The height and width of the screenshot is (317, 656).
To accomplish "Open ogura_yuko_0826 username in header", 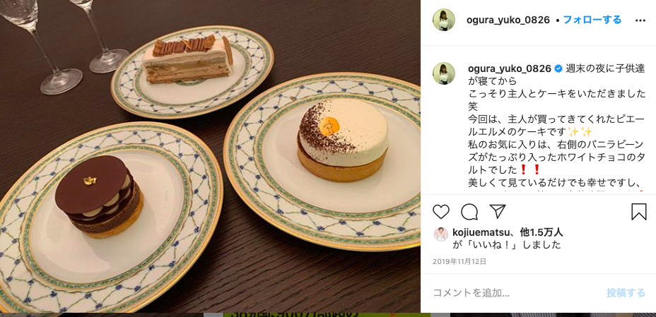I will pos(508,20).
